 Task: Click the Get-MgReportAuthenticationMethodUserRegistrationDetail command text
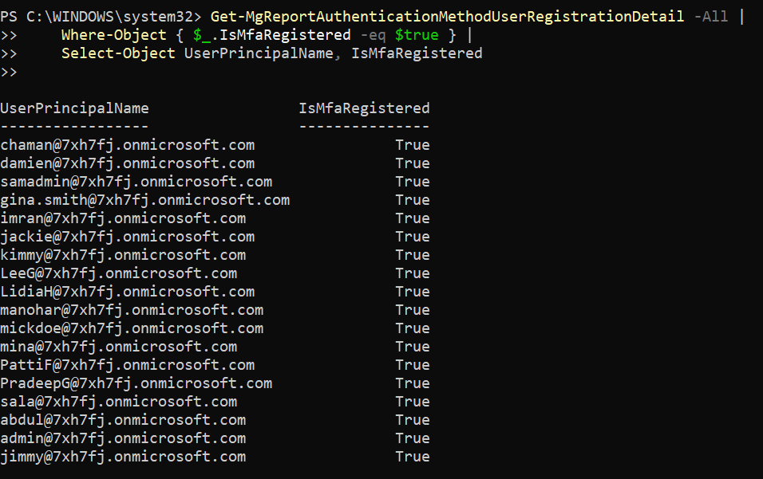point(447,17)
